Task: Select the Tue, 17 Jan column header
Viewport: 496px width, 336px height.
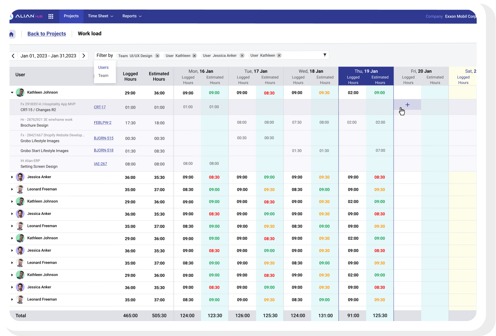Action: (x=256, y=71)
